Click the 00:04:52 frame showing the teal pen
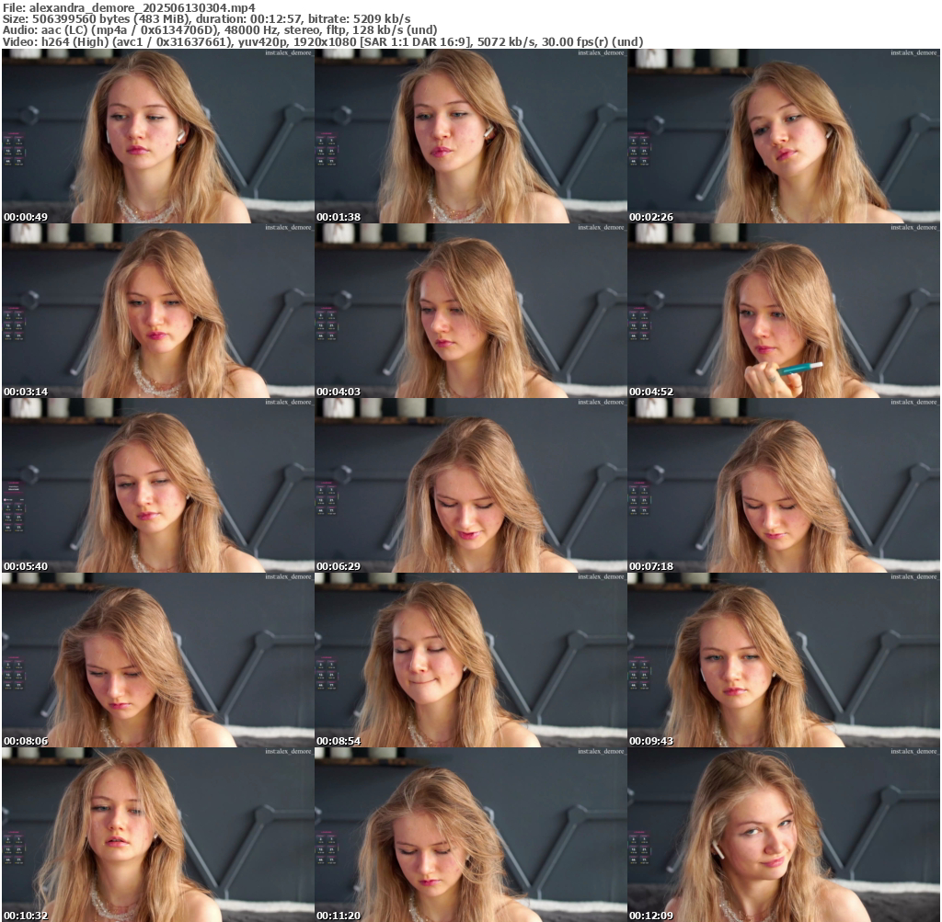Screen dimensions: 942x922 [x=784, y=311]
